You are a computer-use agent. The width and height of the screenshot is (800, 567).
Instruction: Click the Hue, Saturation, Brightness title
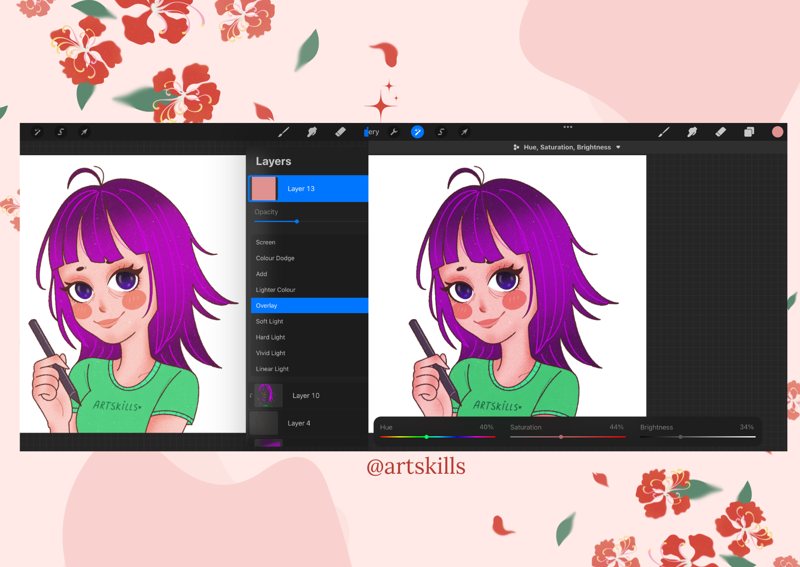tap(568, 147)
